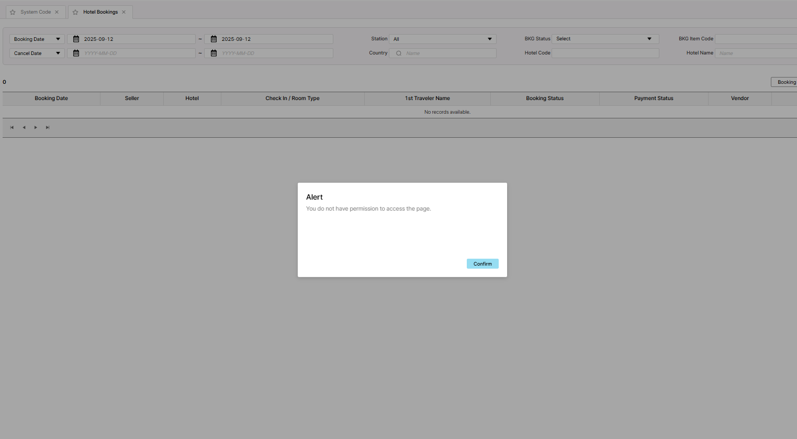Image resolution: width=797 pixels, height=439 pixels.
Task: Open calendar for booking end date
Action: coord(214,39)
